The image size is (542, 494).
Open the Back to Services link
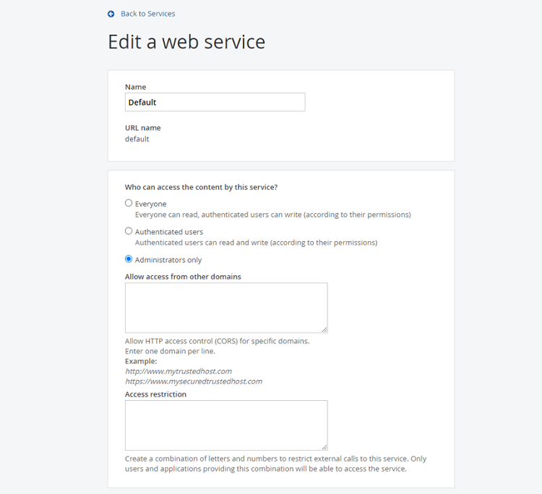coord(147,14)
